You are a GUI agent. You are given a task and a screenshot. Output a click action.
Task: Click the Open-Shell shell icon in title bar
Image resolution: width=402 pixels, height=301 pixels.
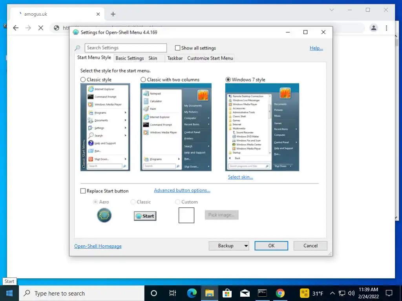point(76,32)
